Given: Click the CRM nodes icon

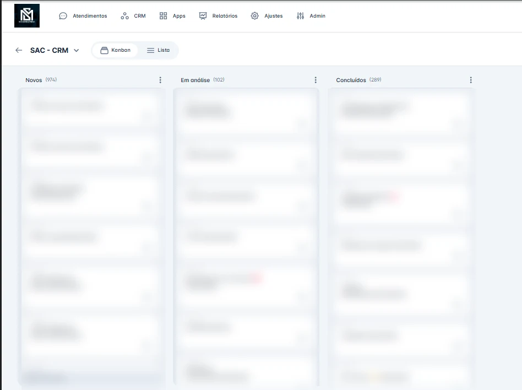Looking at the screenshot, I should [124, 16].
